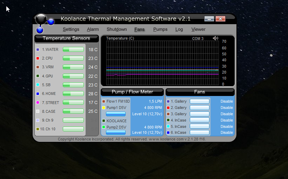Toggle the alarm sound speaker icon
Screen dimensions: 288x179
(215, 38)
